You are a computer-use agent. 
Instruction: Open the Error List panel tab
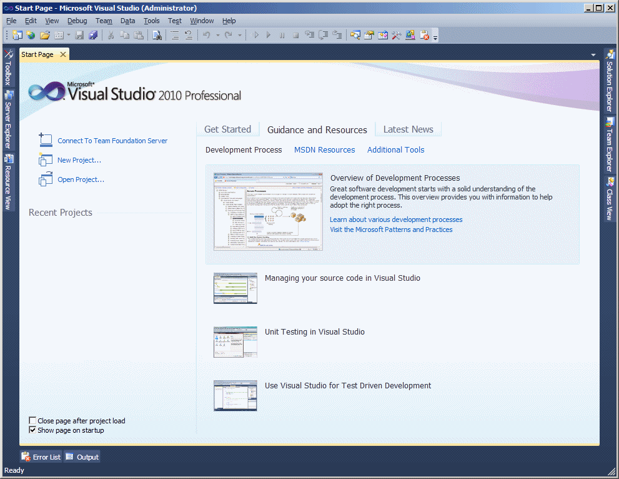click(41, 457)
